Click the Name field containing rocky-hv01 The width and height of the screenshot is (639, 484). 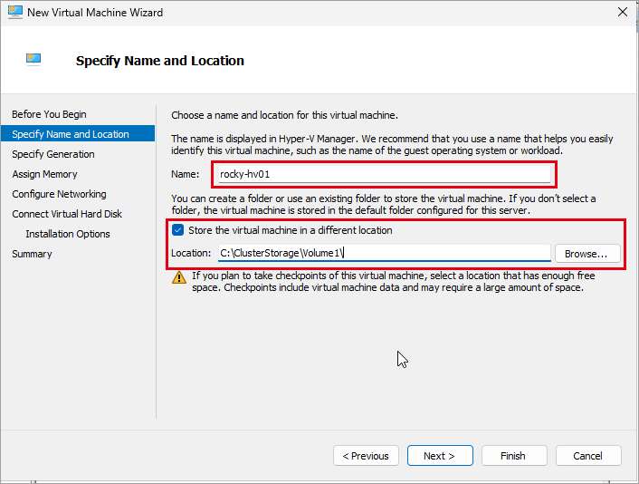(x=385, y=174)
